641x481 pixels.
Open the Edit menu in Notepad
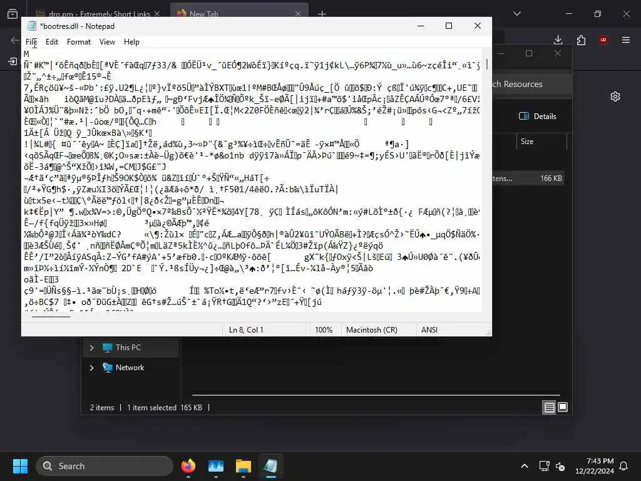(51, 42)
